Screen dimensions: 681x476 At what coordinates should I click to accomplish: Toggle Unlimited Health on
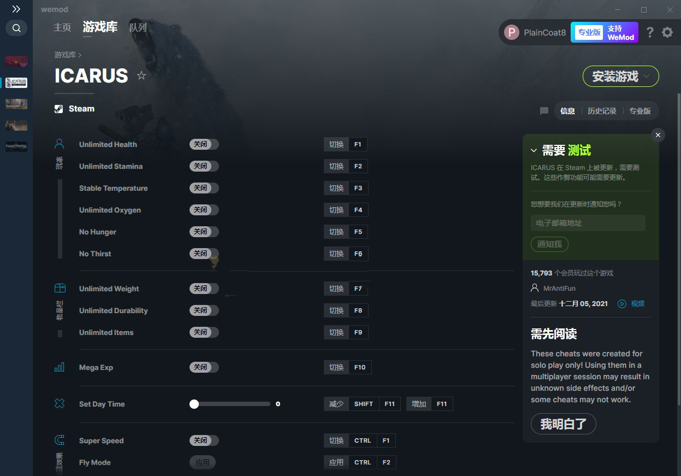tap(204, 144)
